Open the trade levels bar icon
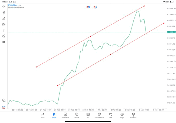Screen dimensions: 176x123 [x=4, y=18]
